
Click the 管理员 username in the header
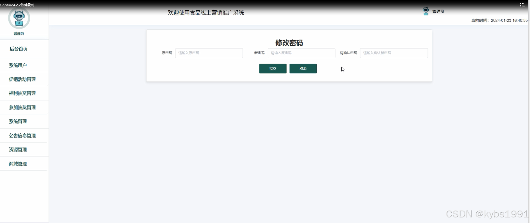438,11
